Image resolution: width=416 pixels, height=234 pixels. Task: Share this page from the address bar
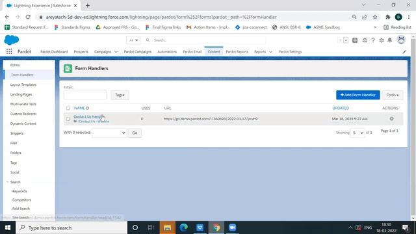[365, 17]
